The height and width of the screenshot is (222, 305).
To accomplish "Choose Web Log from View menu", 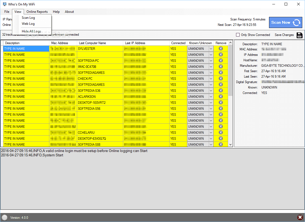I will (x=28, y=24).
